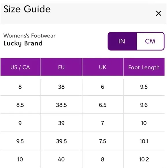Select the IN unit toggle
Viewport: 168px width, 168px height.
coord(122,41)
